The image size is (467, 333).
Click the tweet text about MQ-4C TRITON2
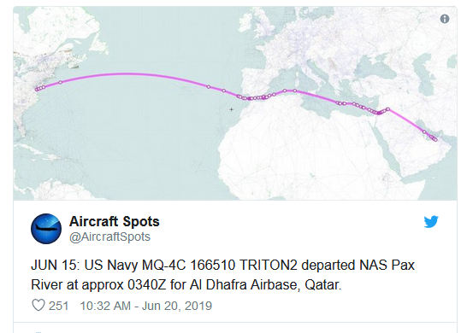[222, 275]
